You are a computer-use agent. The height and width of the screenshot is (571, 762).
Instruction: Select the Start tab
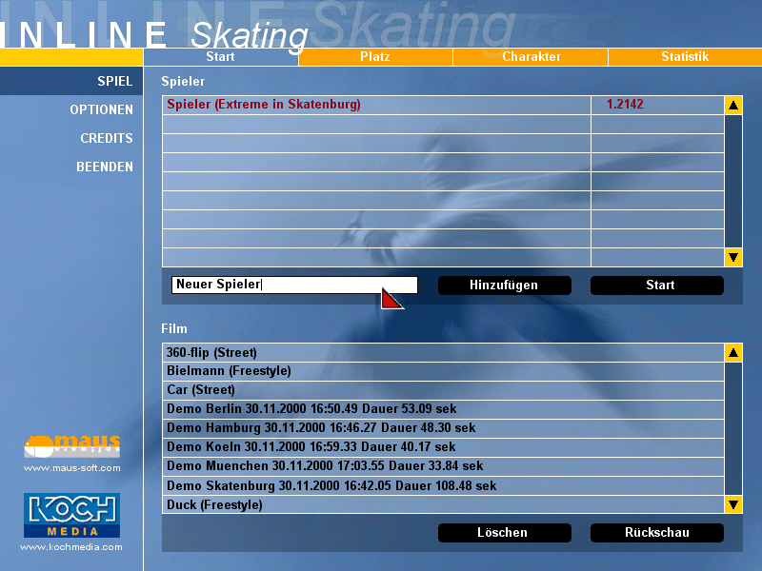pyautogui.click(x=220, y=57)
